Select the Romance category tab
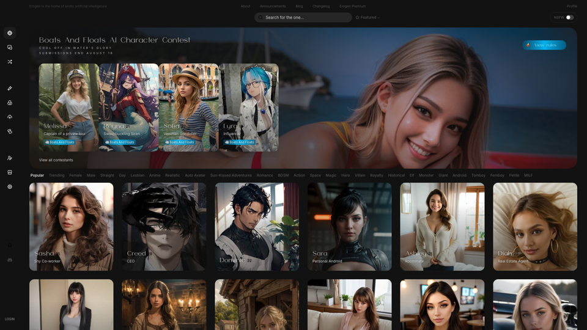 [x=265, y=175]
